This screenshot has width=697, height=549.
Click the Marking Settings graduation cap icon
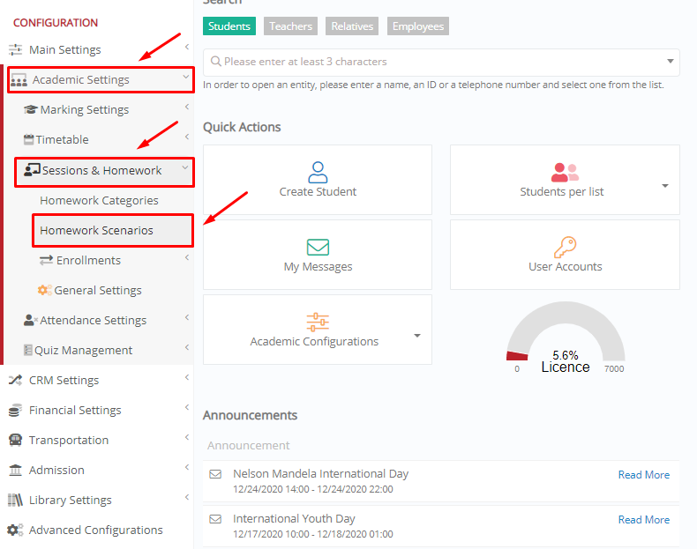click(30, 109)
